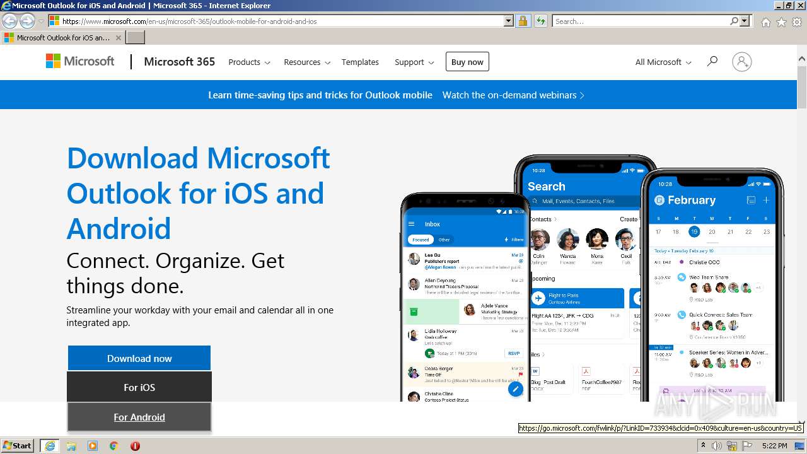Click the Focused pill on phone inbox image
Screen dimensions: 807x454
tap(421, 240)
